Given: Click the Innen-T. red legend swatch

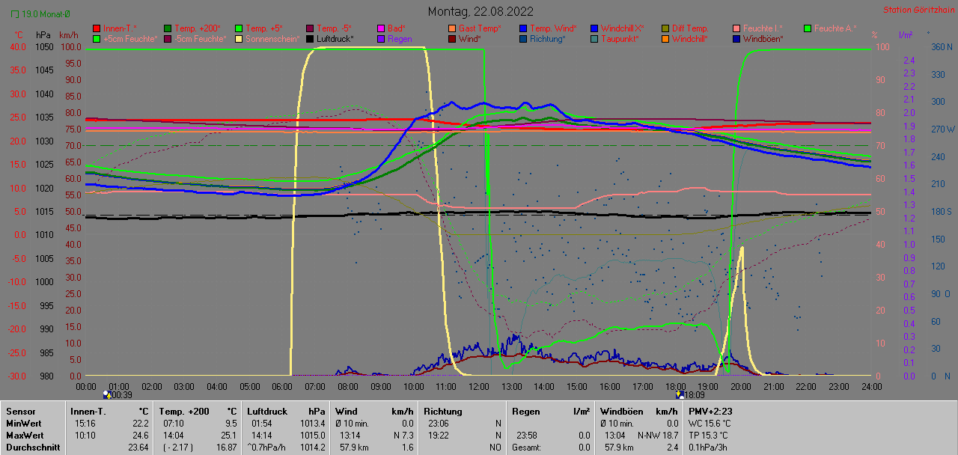Looking at the screenshot, I should tap(97, 28).
